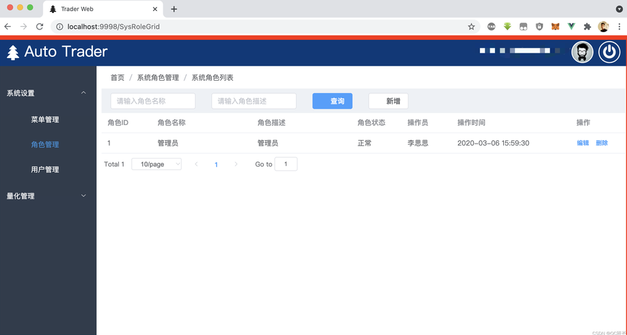Go to previous page arrow

coord(196,164)
